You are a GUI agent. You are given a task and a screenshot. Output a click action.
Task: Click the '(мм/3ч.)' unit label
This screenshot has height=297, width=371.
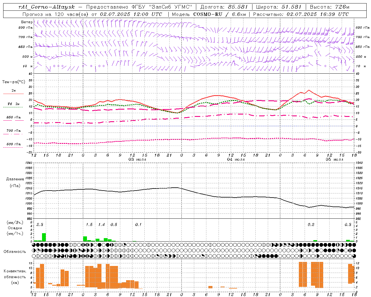point(15,222)
